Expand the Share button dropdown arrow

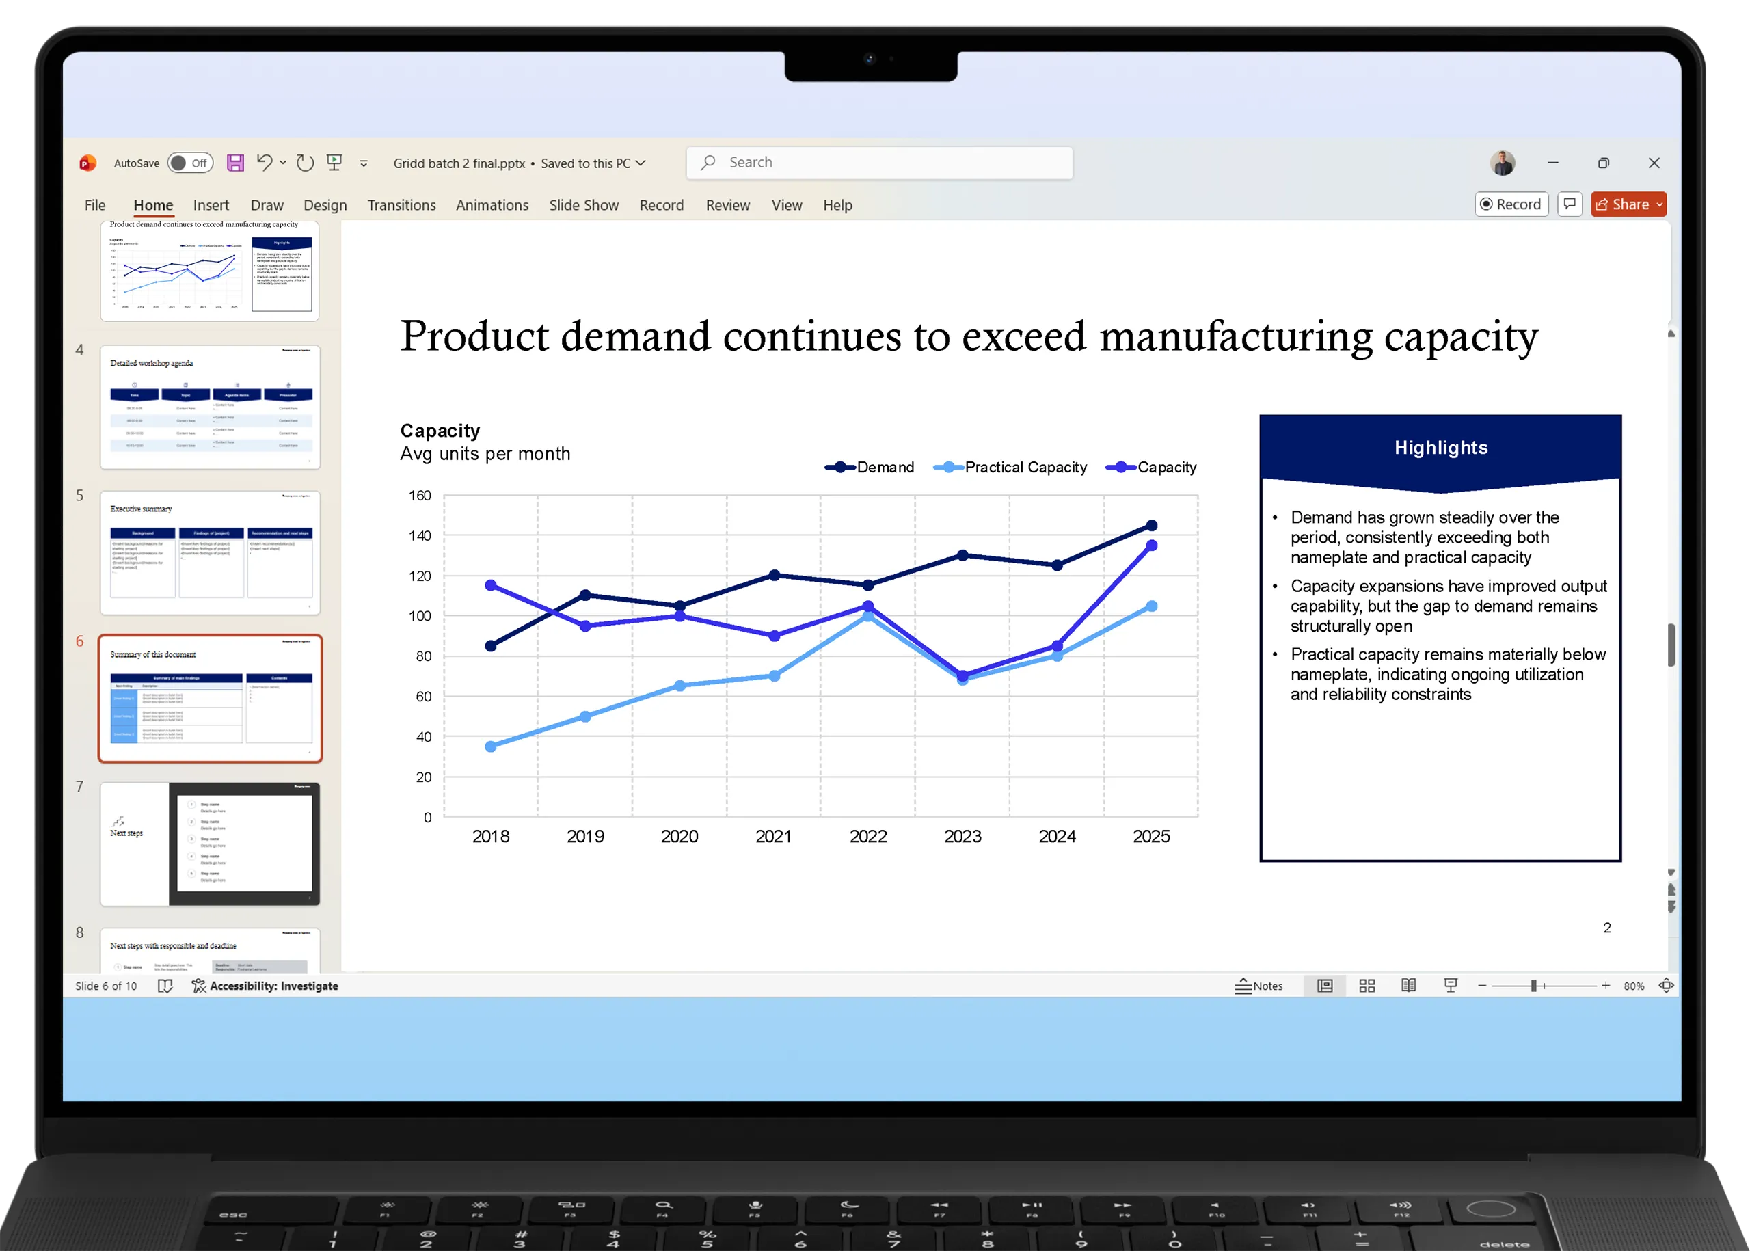[x=1659, y=204]
